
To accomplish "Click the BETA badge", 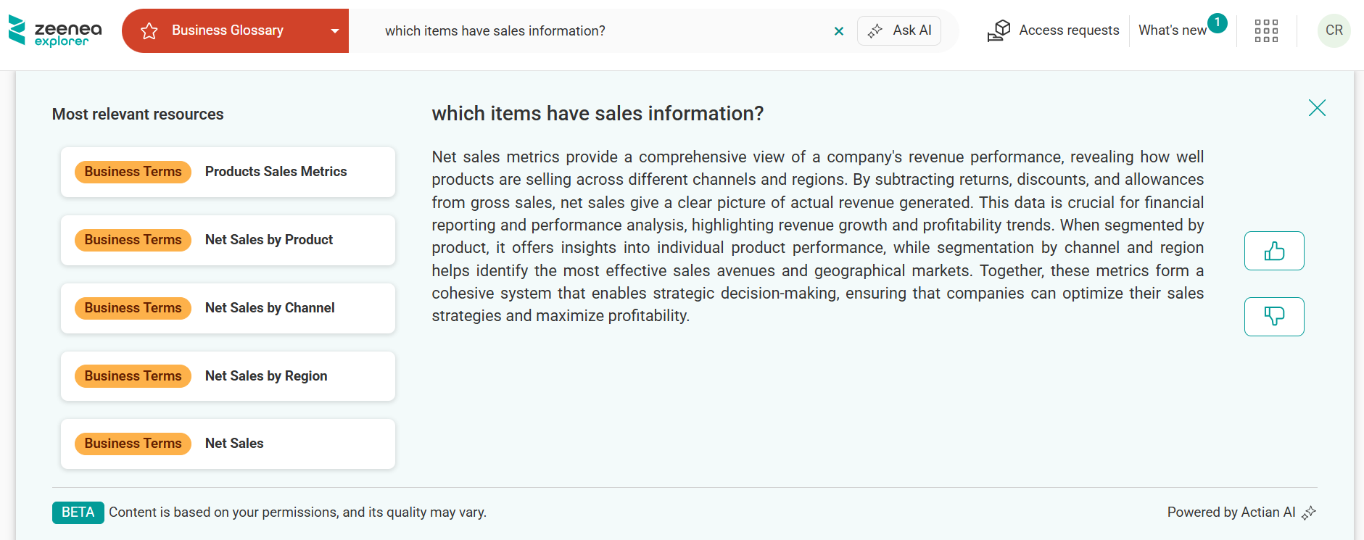I will pos(78,512).
